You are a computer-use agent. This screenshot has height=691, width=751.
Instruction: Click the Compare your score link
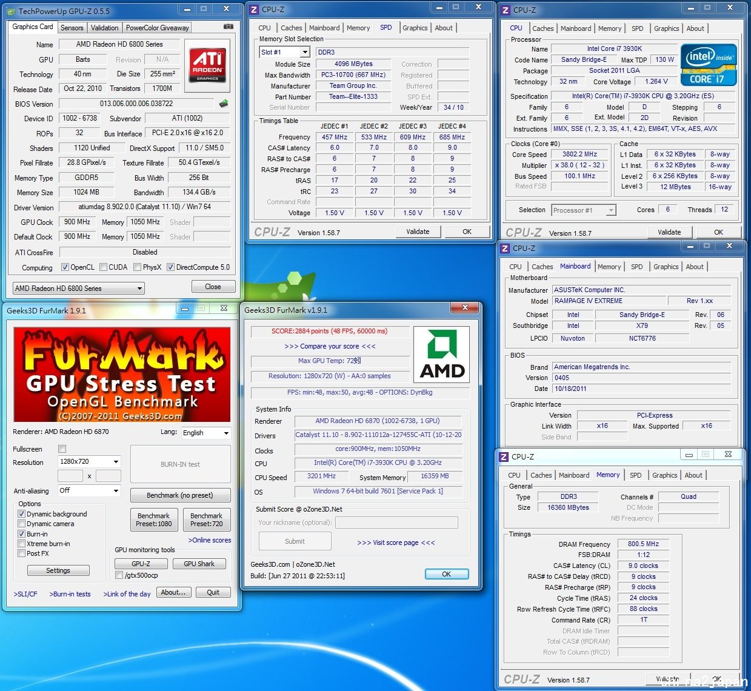(330, 346)
